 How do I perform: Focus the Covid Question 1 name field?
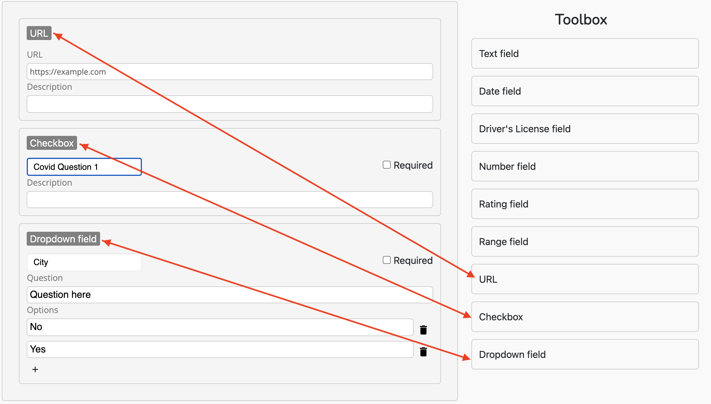coord(84,167)
